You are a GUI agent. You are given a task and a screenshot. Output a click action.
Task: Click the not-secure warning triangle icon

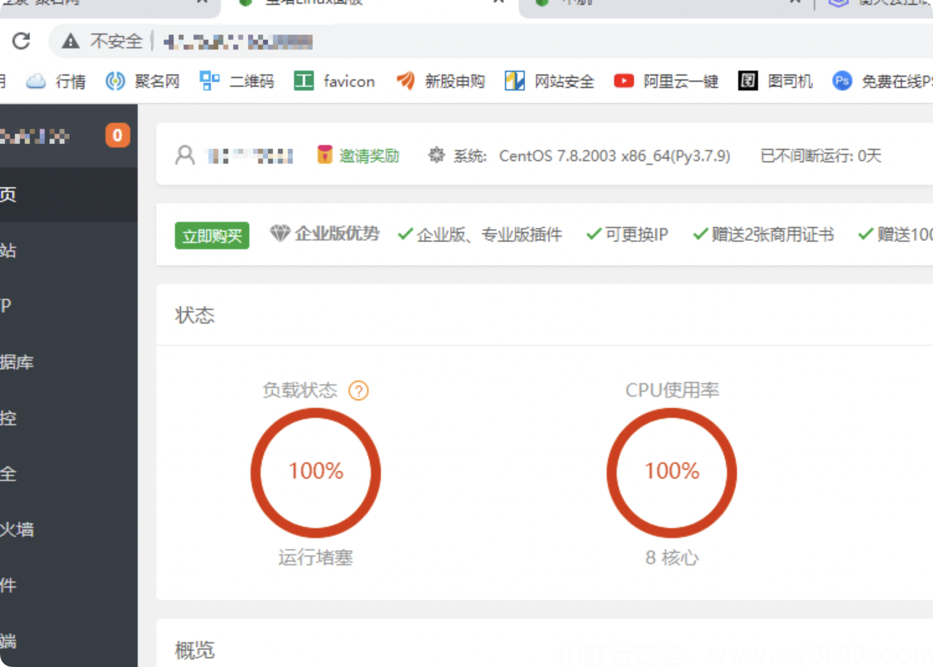click(71, 42)
